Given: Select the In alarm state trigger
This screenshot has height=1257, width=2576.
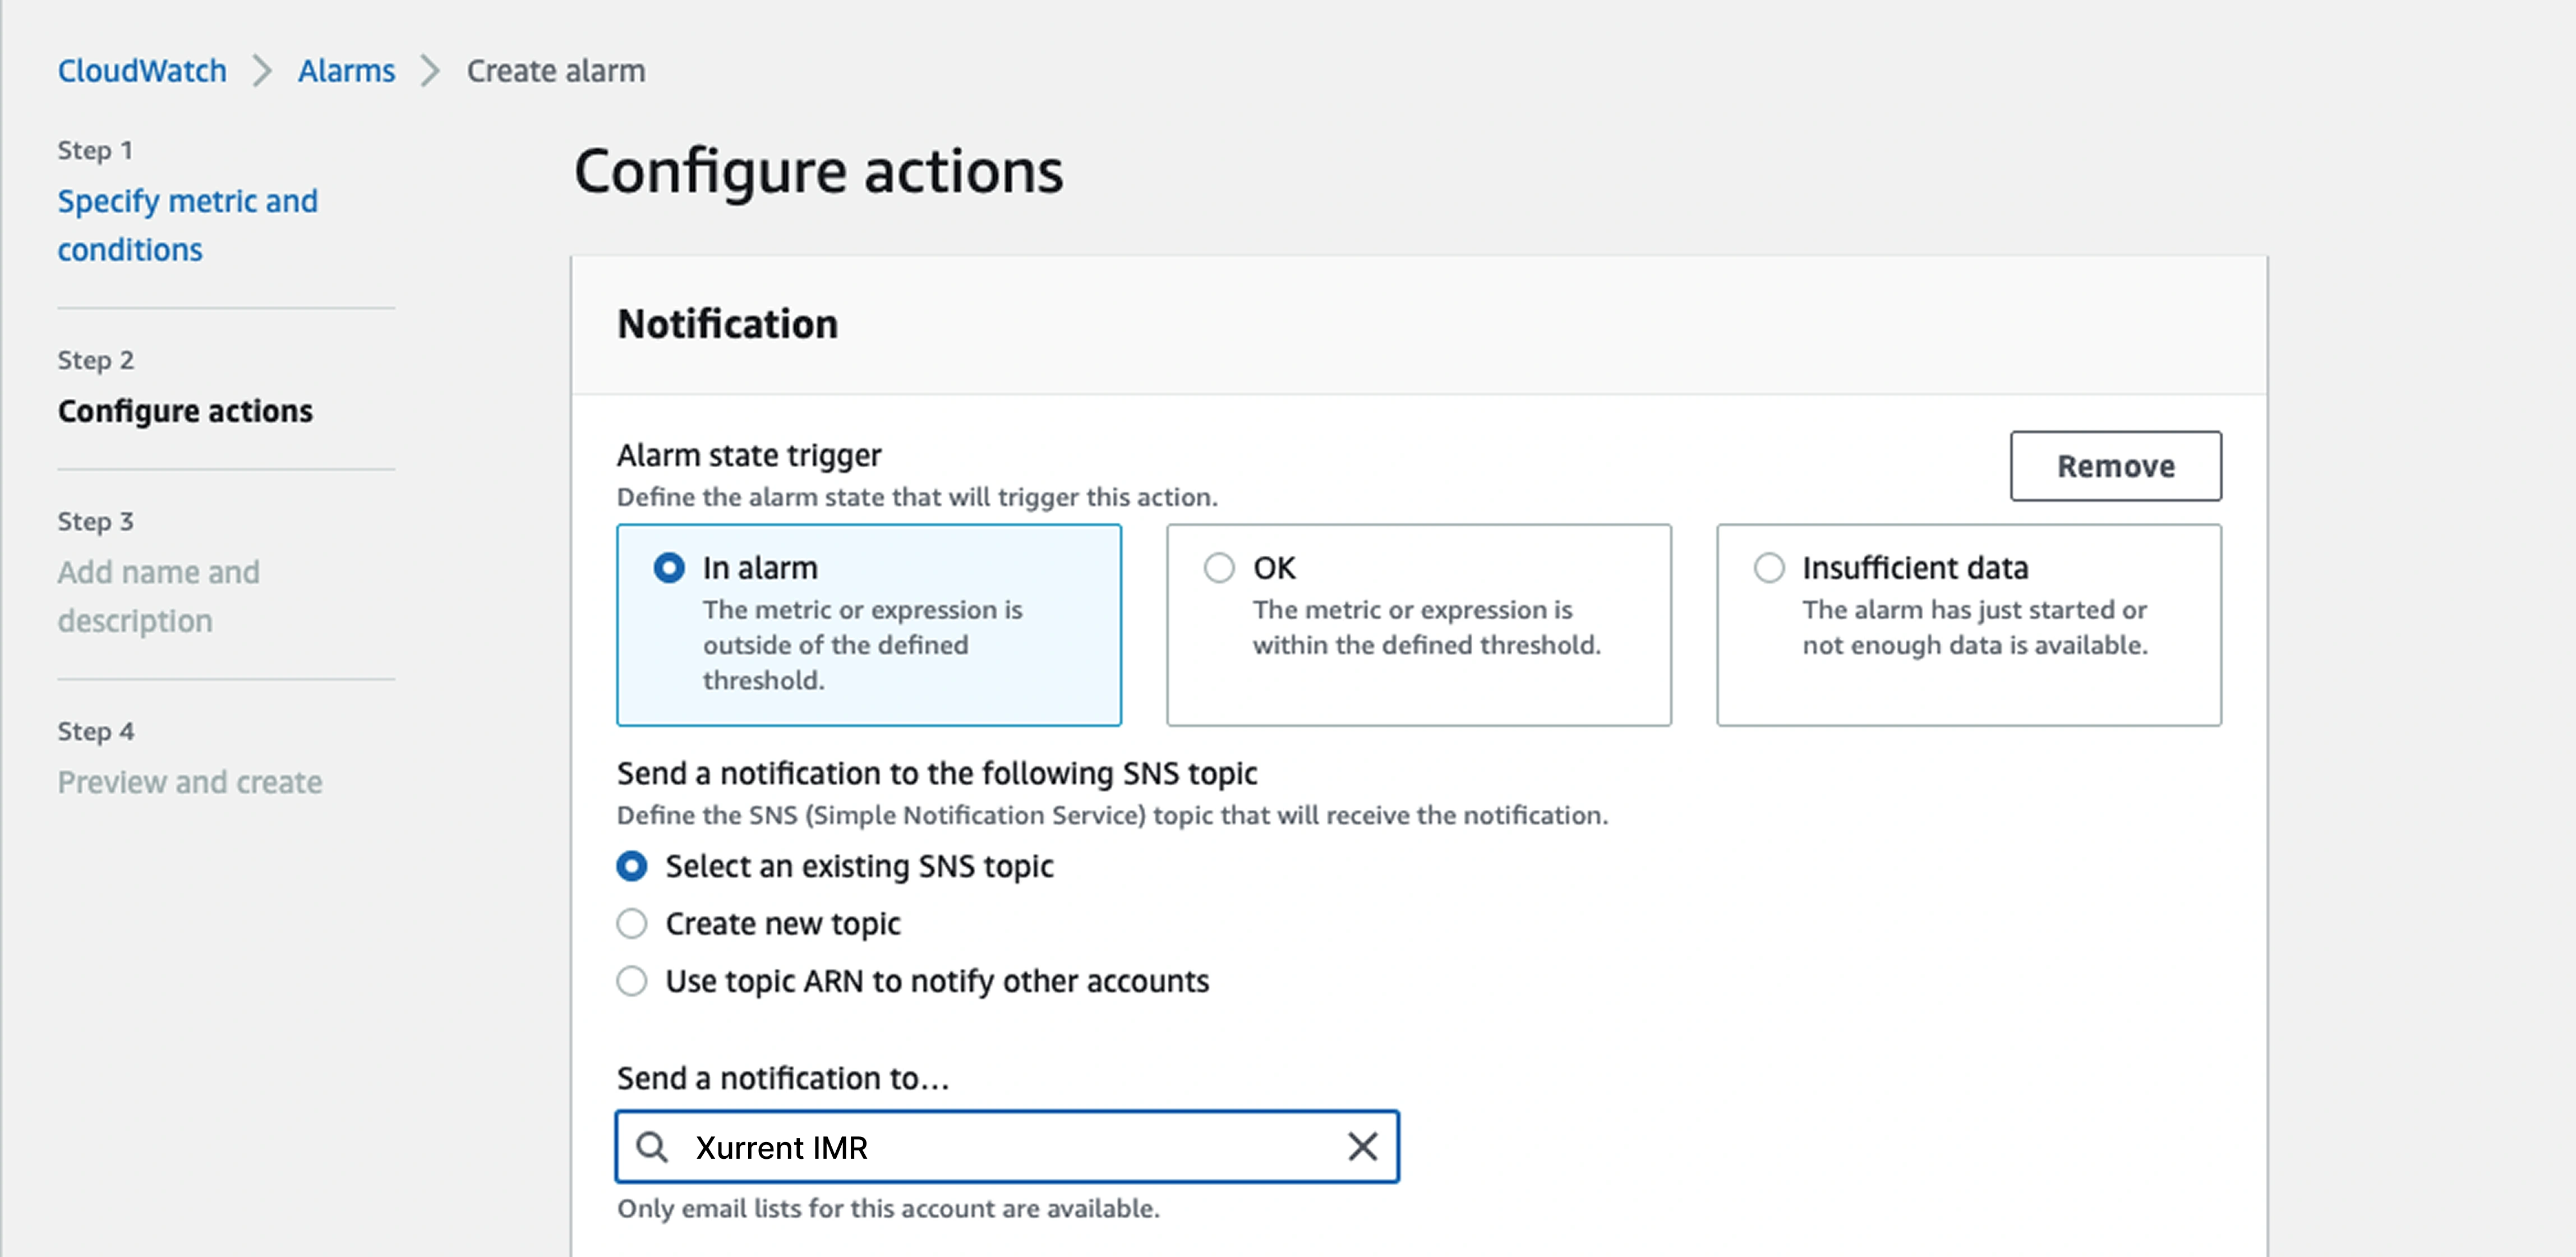Looking at the screenshot, I should (x=669, y=568).
